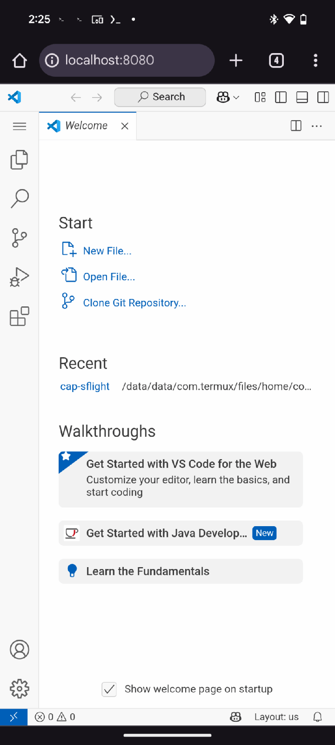Expand the Copilot chat dropdown arrow

point(236,97)
